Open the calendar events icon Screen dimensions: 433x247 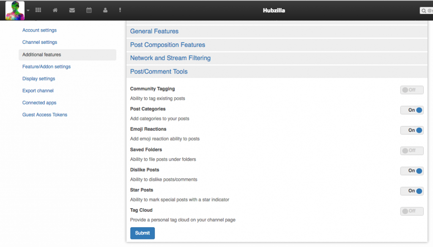(89, 10)
